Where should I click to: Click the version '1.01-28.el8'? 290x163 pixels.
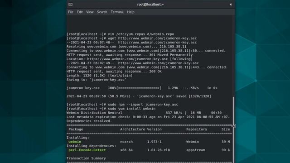coord(159,150)
